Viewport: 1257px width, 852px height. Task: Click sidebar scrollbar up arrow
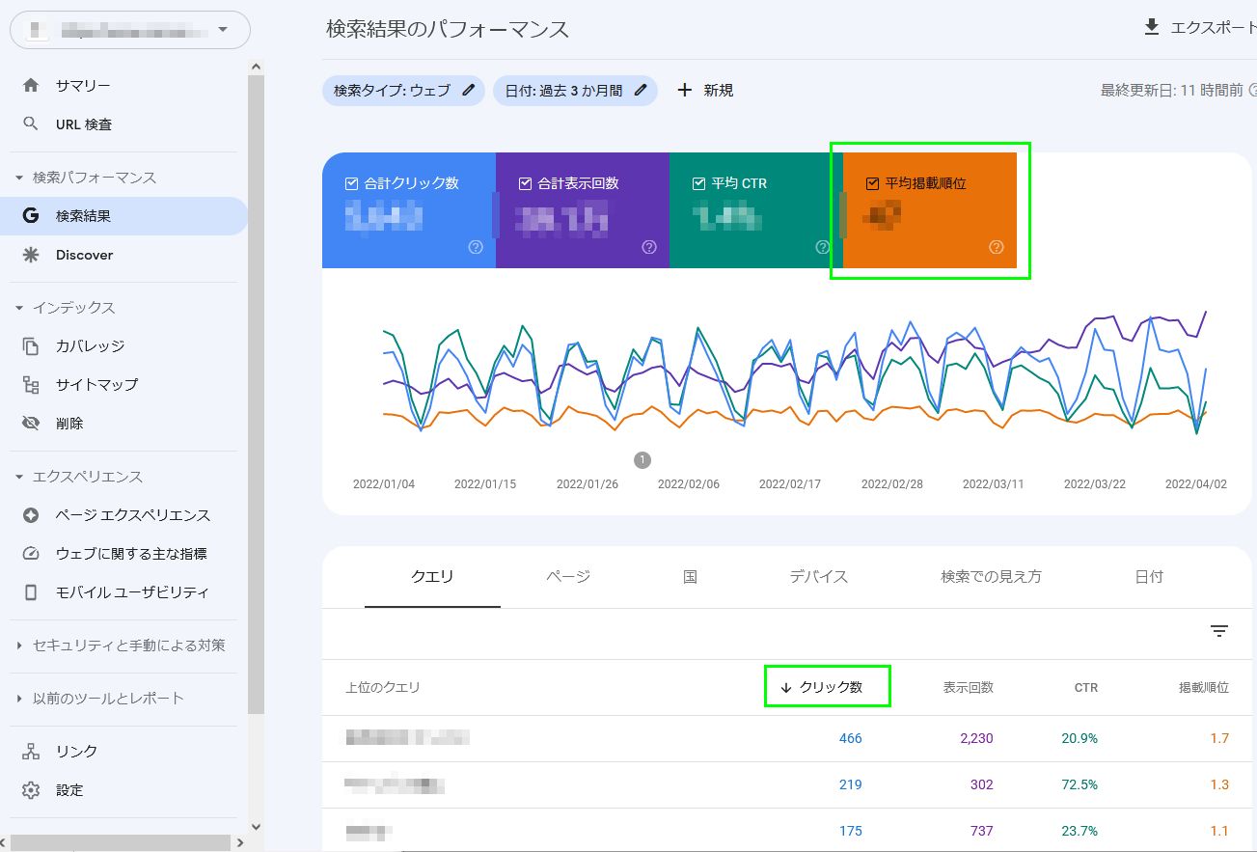click(x=256, y=67)
